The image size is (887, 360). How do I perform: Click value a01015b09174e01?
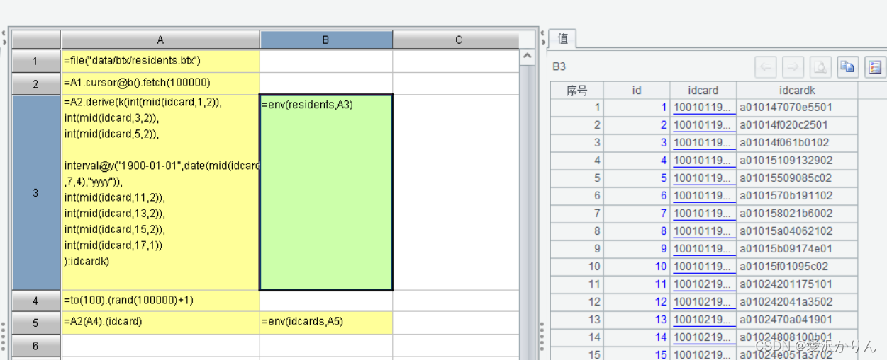[x=786, y=249]
